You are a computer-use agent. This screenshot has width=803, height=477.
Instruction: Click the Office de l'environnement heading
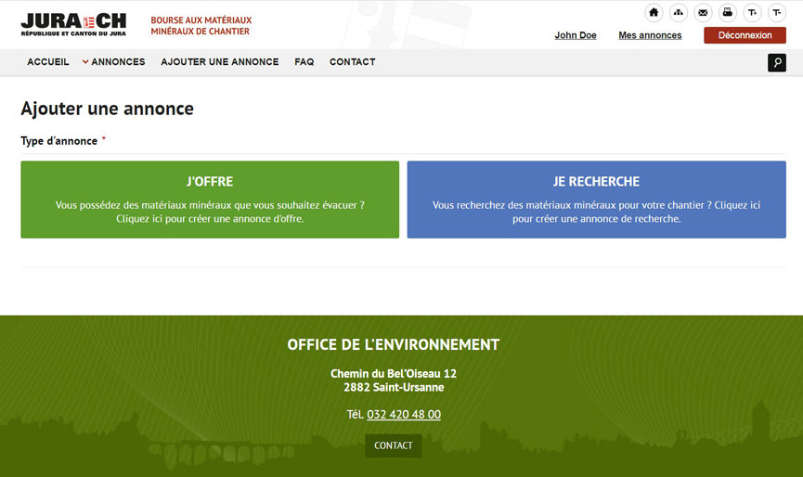pos(394,344)
